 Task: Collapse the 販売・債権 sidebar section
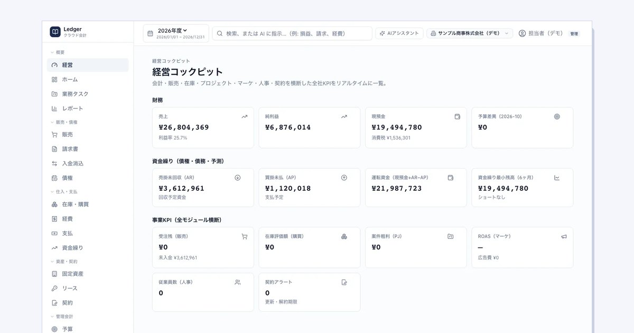click(63, 122)
